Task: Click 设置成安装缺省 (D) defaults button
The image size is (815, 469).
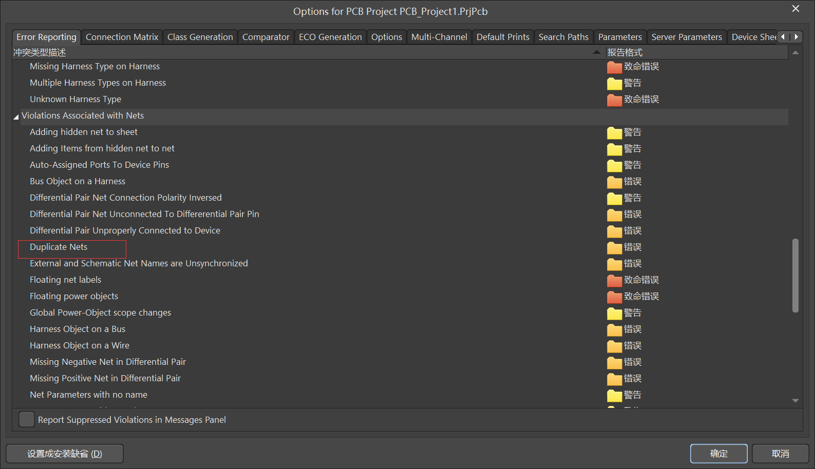Action: point(65,454)
